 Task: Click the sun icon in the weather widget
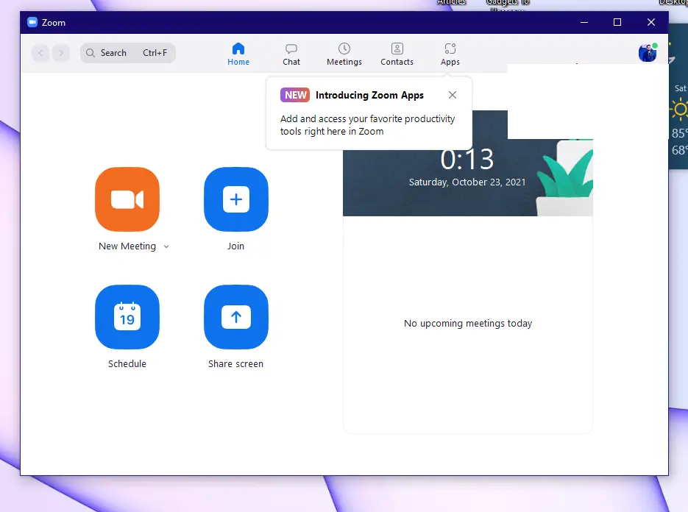pos(679,109)
